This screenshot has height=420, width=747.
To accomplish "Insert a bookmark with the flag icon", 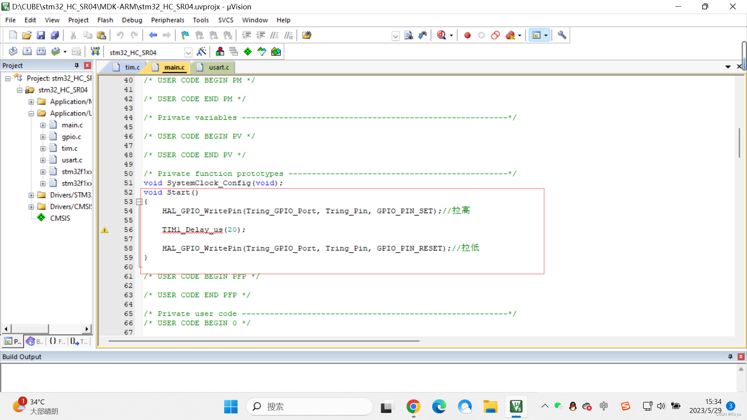I will (185, 35).
